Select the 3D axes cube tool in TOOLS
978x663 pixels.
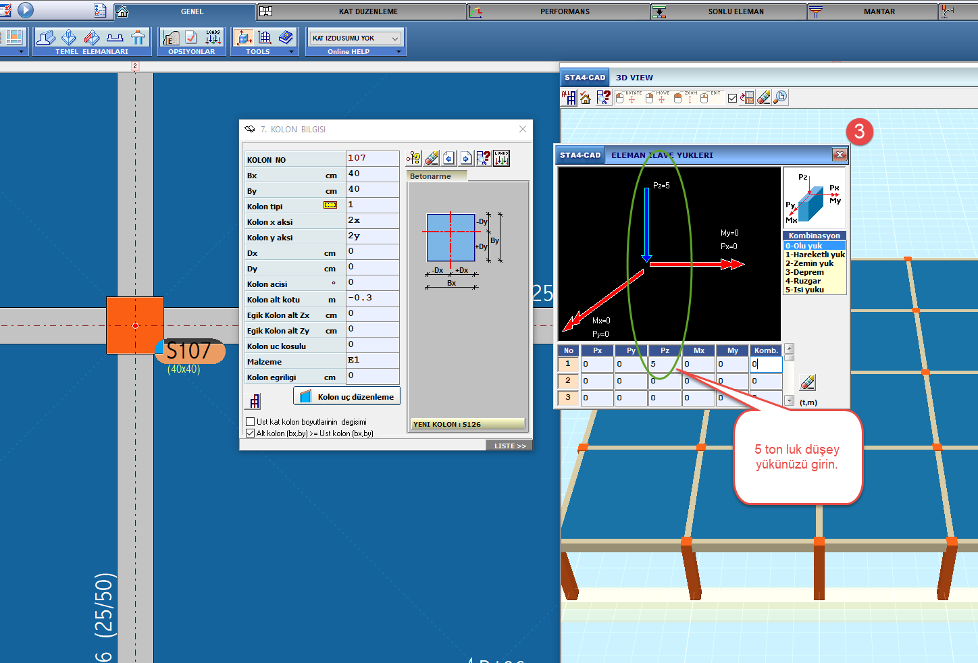[243, 37]
